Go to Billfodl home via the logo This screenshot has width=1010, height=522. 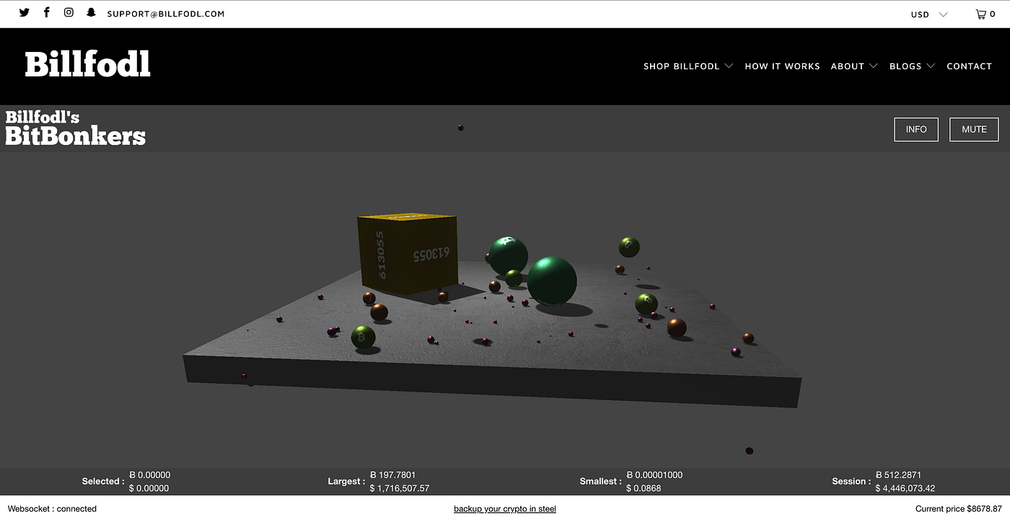[87, 65]
